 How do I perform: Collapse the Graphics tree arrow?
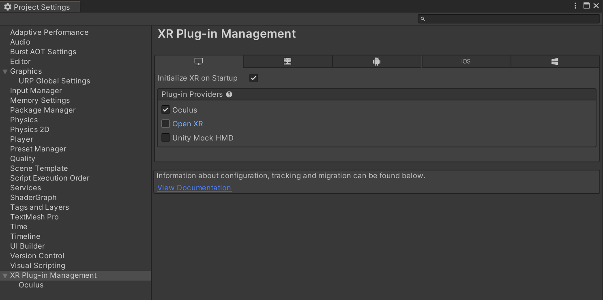tap(5, 72)
